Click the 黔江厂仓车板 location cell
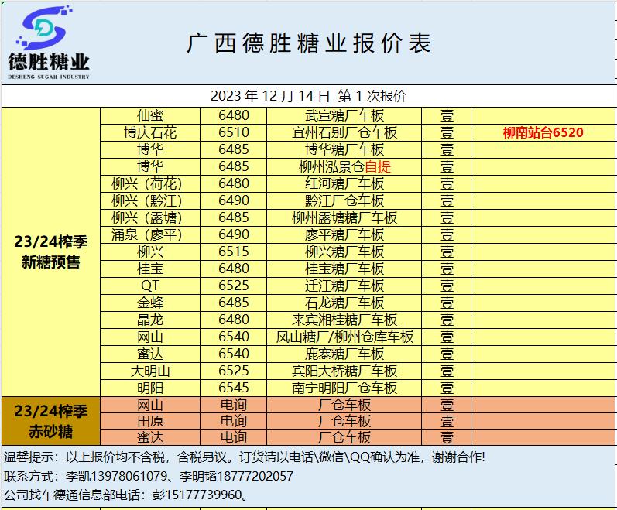 tap(344, 200)
